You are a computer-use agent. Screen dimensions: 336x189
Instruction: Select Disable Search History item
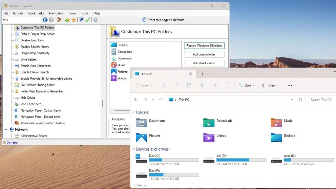click(x=32, y=47)
